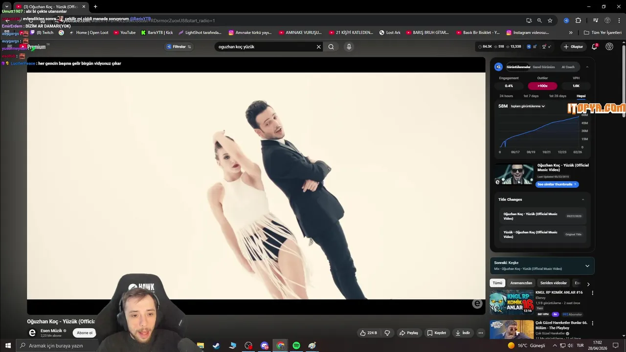626x352 pixels.
Task: Dislike the video with thumbs down icon
Action: [x=387, y=333]
